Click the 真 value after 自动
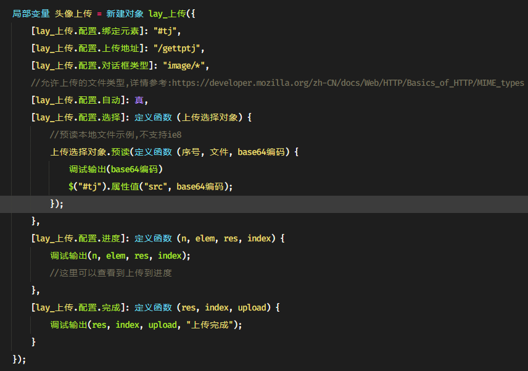The image size is (528, 371). pyautogui.click(x=139, y=100)
